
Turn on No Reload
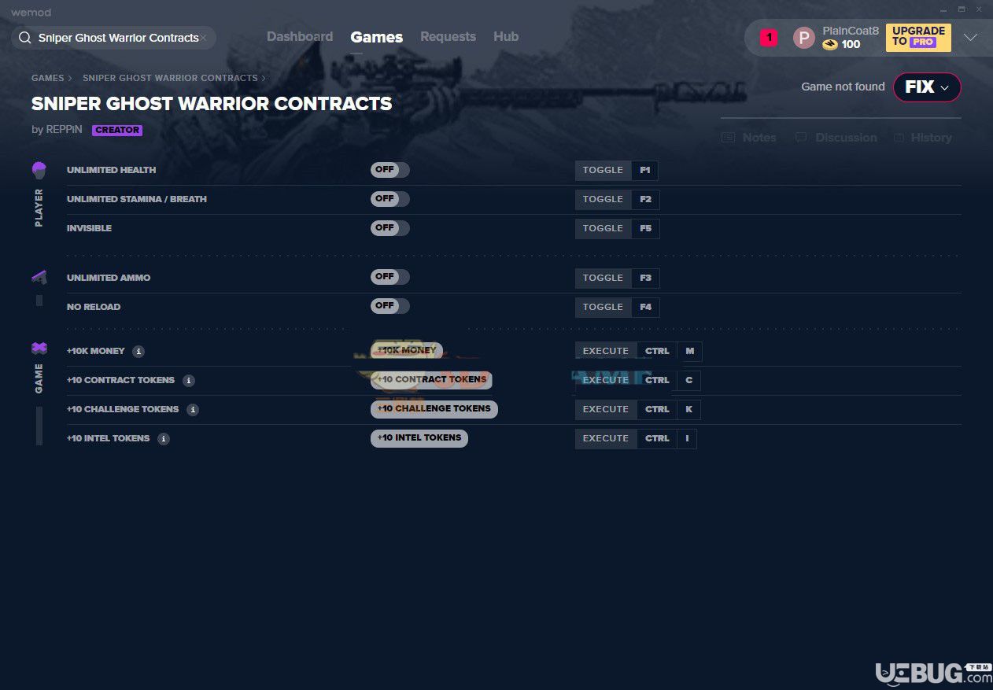point(390,306)
